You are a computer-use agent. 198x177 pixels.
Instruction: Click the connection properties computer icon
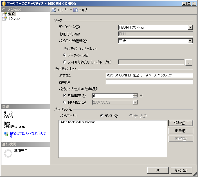point(6,134)
